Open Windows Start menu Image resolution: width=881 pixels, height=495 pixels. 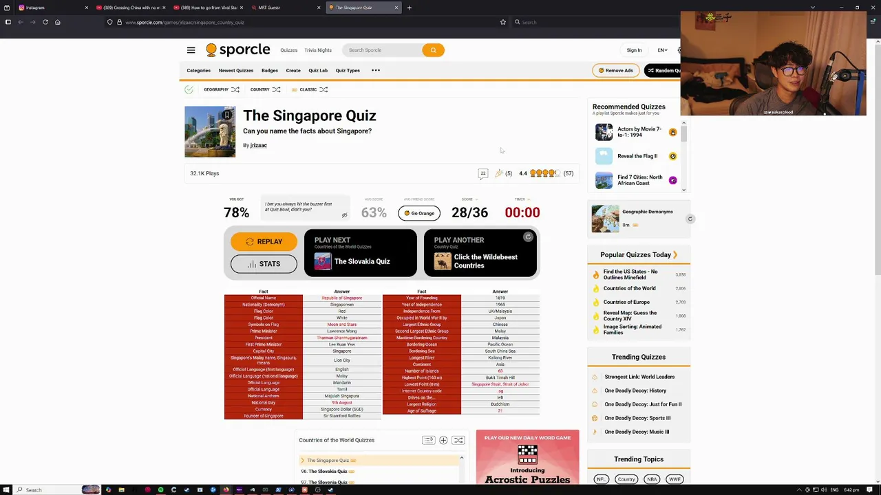(x=6, y=489)
